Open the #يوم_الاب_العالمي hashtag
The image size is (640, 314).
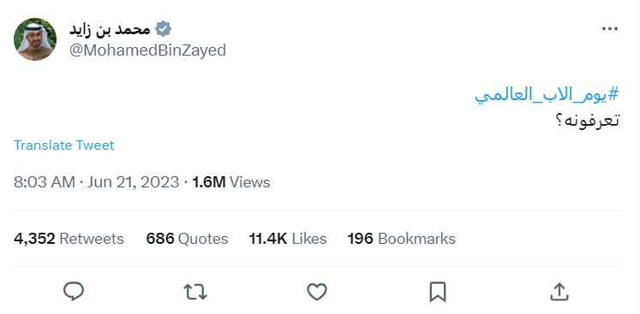[547, 95]
